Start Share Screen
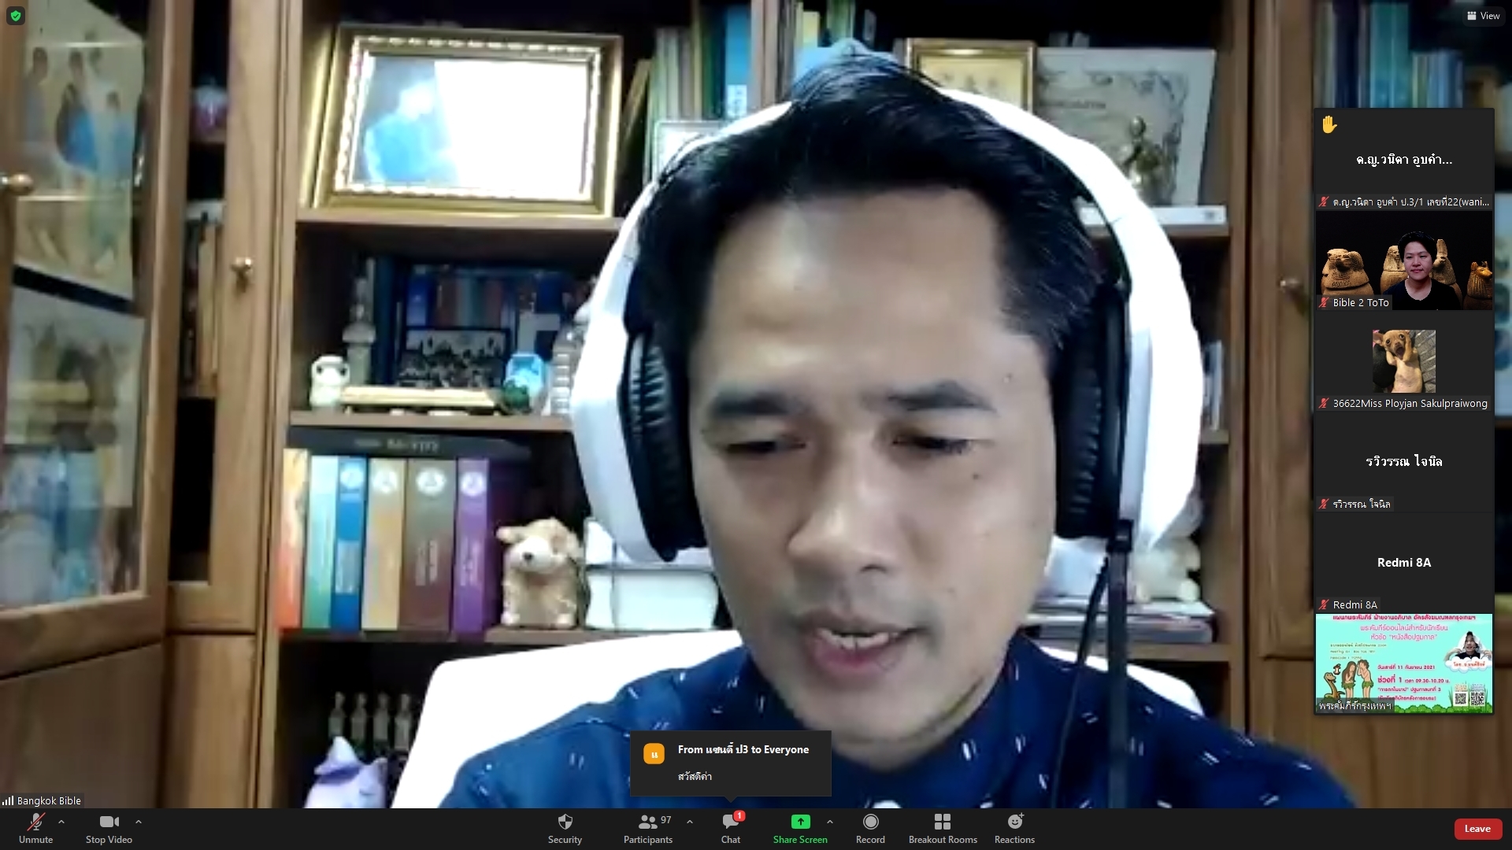Screen dimensions: 1512x850 tap(800, 829)
